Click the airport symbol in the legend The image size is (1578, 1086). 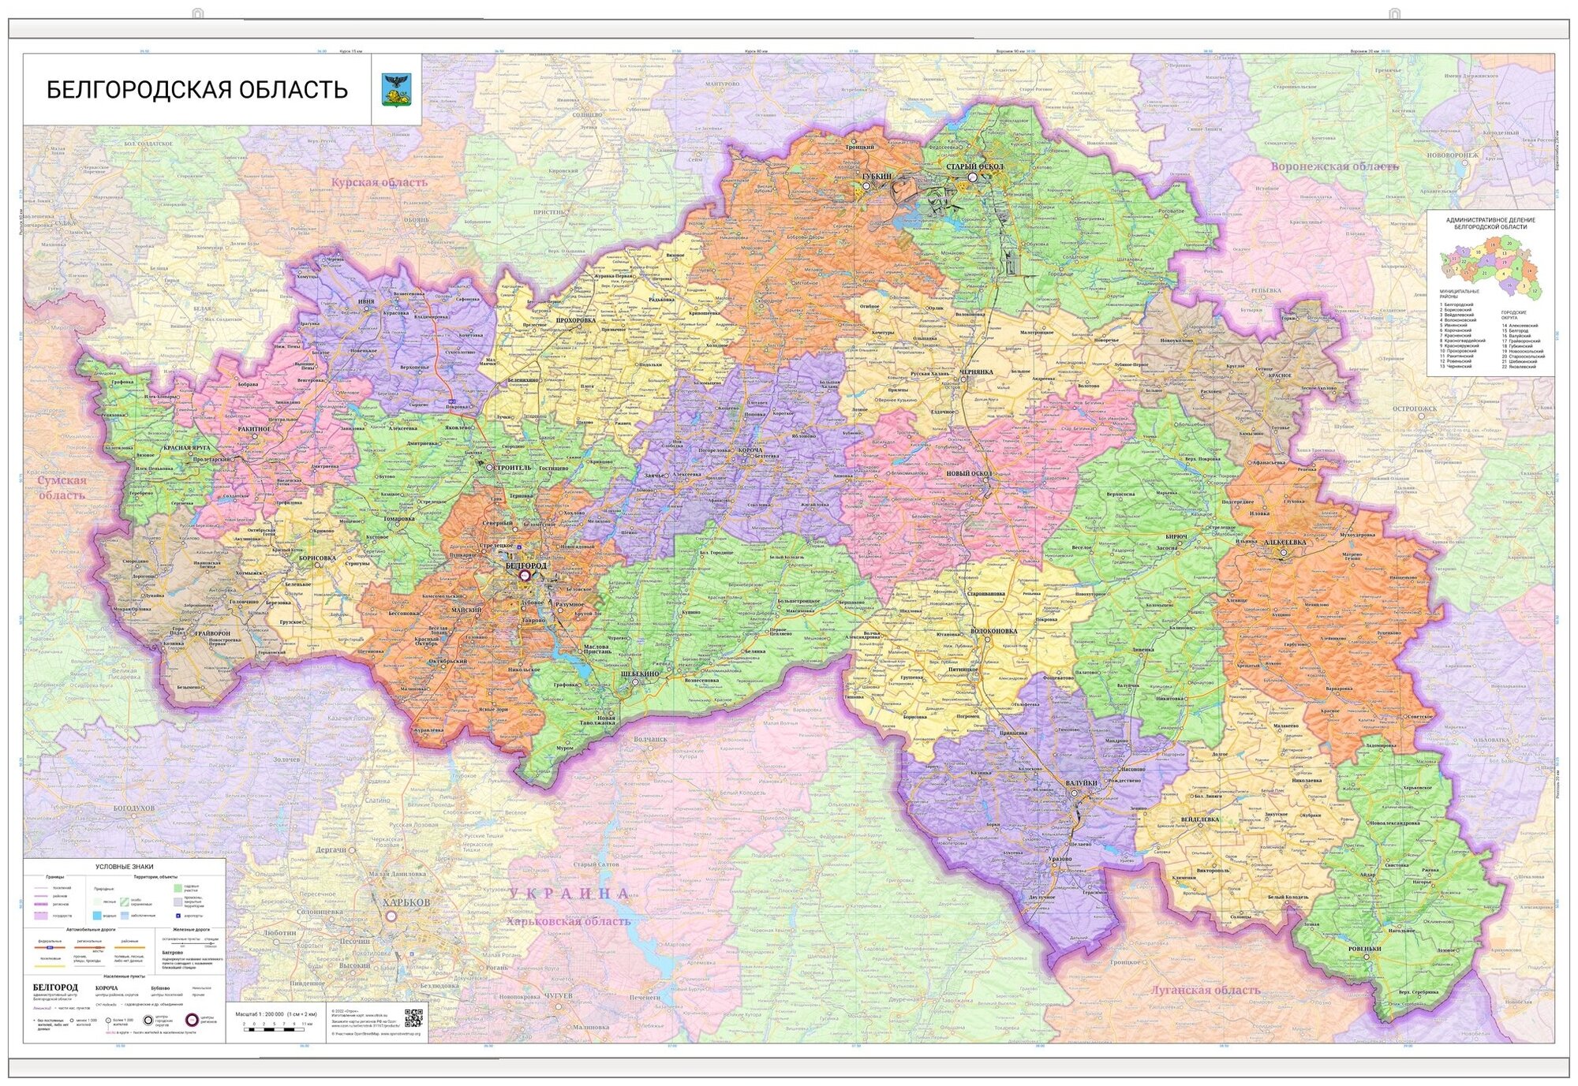178,916
